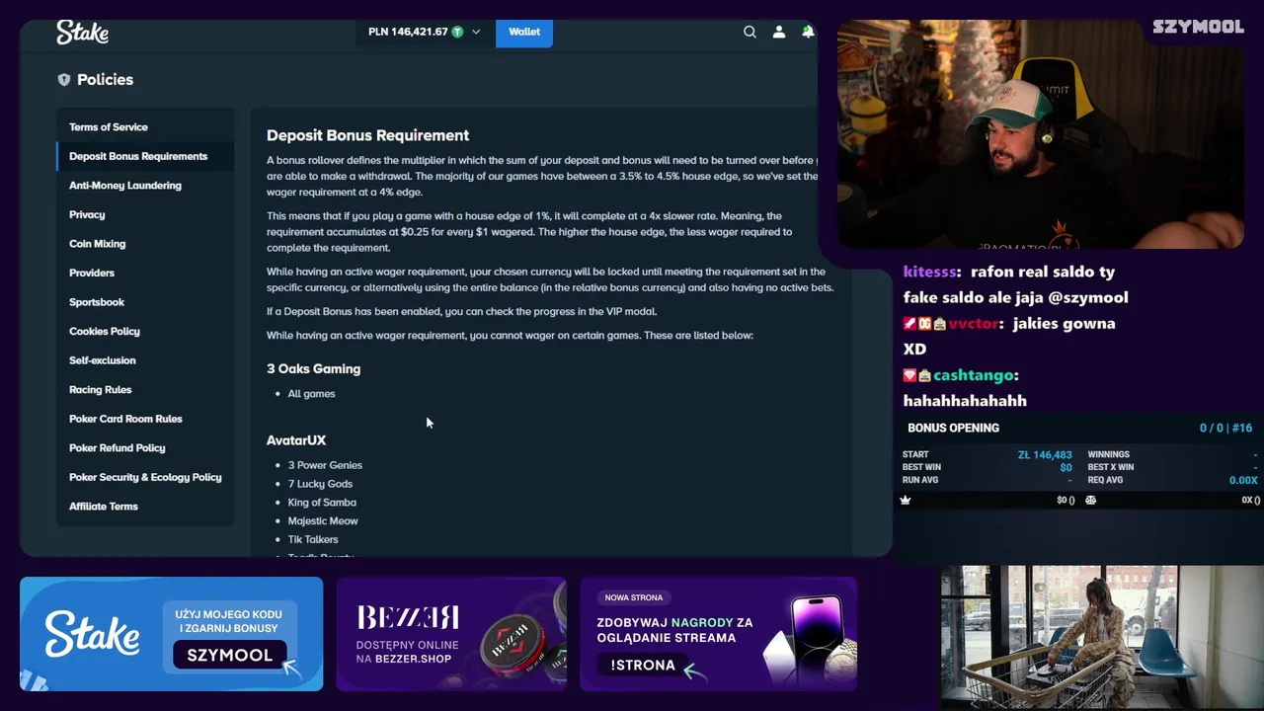
Task: Click the crown icon in bonus panel
Action: point(906,501)
